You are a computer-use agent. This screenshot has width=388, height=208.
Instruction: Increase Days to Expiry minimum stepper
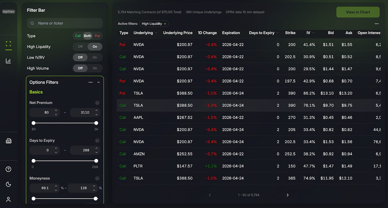(x=56, y=148)
